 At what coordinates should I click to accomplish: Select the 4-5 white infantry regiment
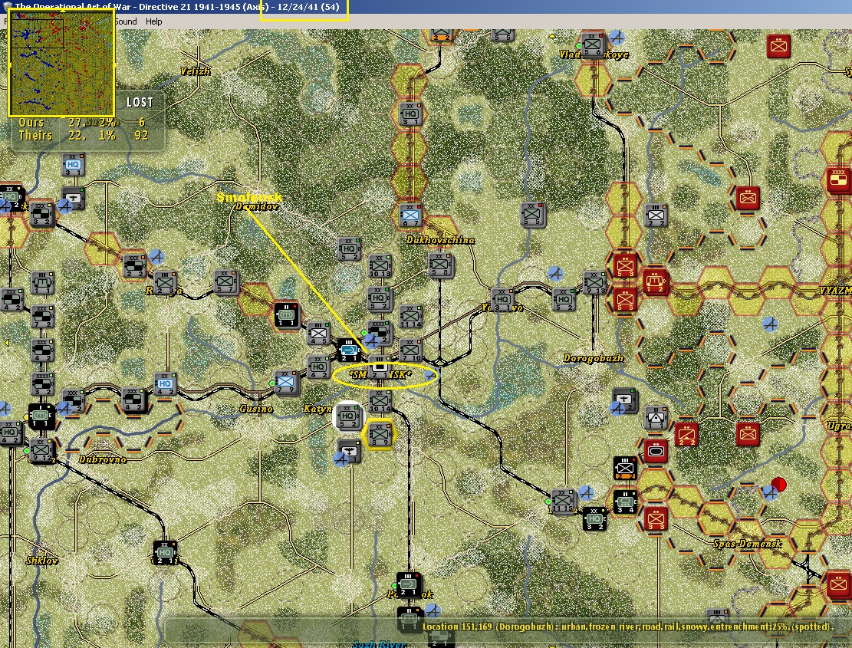[317, 334]
